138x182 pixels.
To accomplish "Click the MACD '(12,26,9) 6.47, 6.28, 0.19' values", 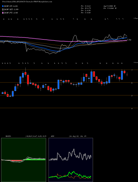I will click(x=36, y=136).
